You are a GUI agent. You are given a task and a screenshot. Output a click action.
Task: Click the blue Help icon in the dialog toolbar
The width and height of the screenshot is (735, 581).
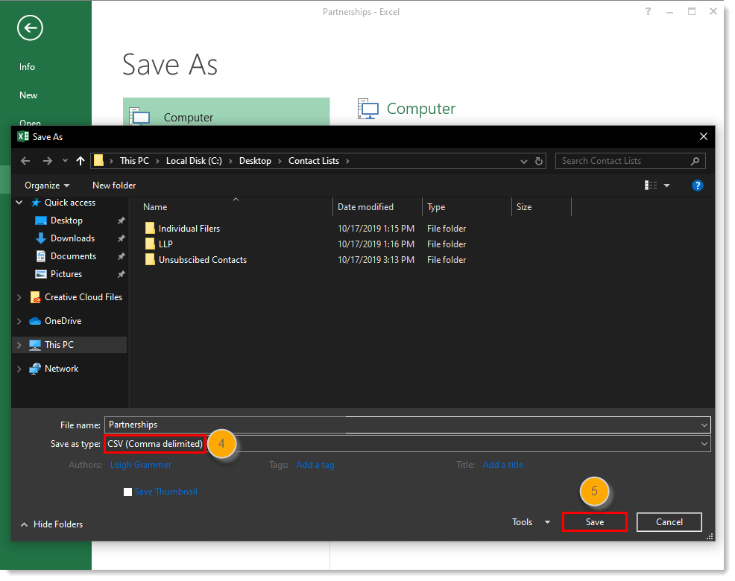pos(697,185)
